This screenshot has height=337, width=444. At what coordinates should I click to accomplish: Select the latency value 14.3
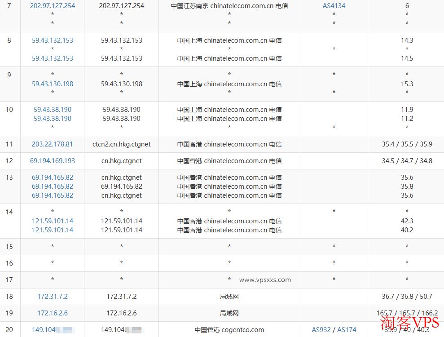407,40
